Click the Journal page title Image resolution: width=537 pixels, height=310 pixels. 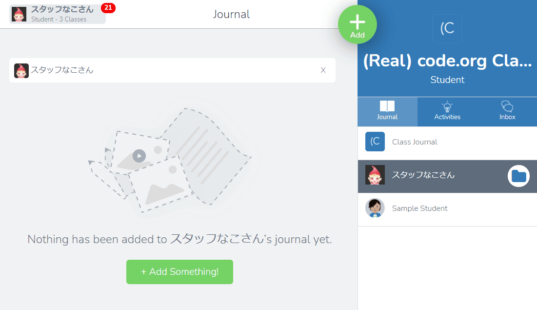coord(231,15)
